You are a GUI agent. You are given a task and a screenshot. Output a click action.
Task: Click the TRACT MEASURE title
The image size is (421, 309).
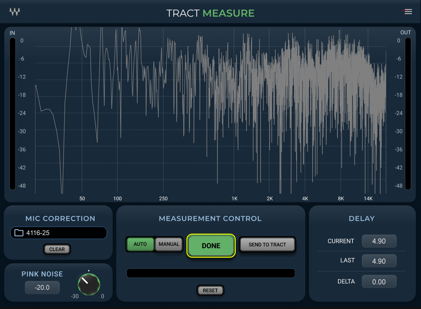210,13
